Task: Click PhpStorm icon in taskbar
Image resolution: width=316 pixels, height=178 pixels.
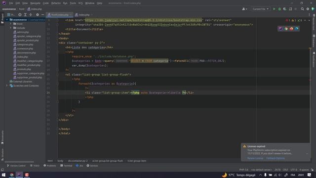Action: 19,175
